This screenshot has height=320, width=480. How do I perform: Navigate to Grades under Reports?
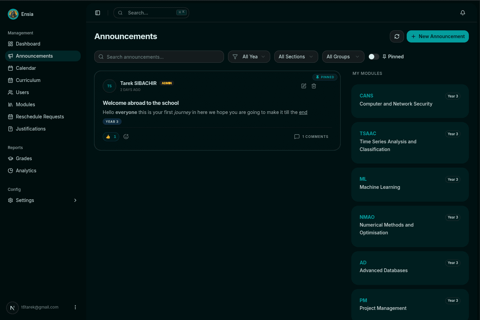[24, 158]
